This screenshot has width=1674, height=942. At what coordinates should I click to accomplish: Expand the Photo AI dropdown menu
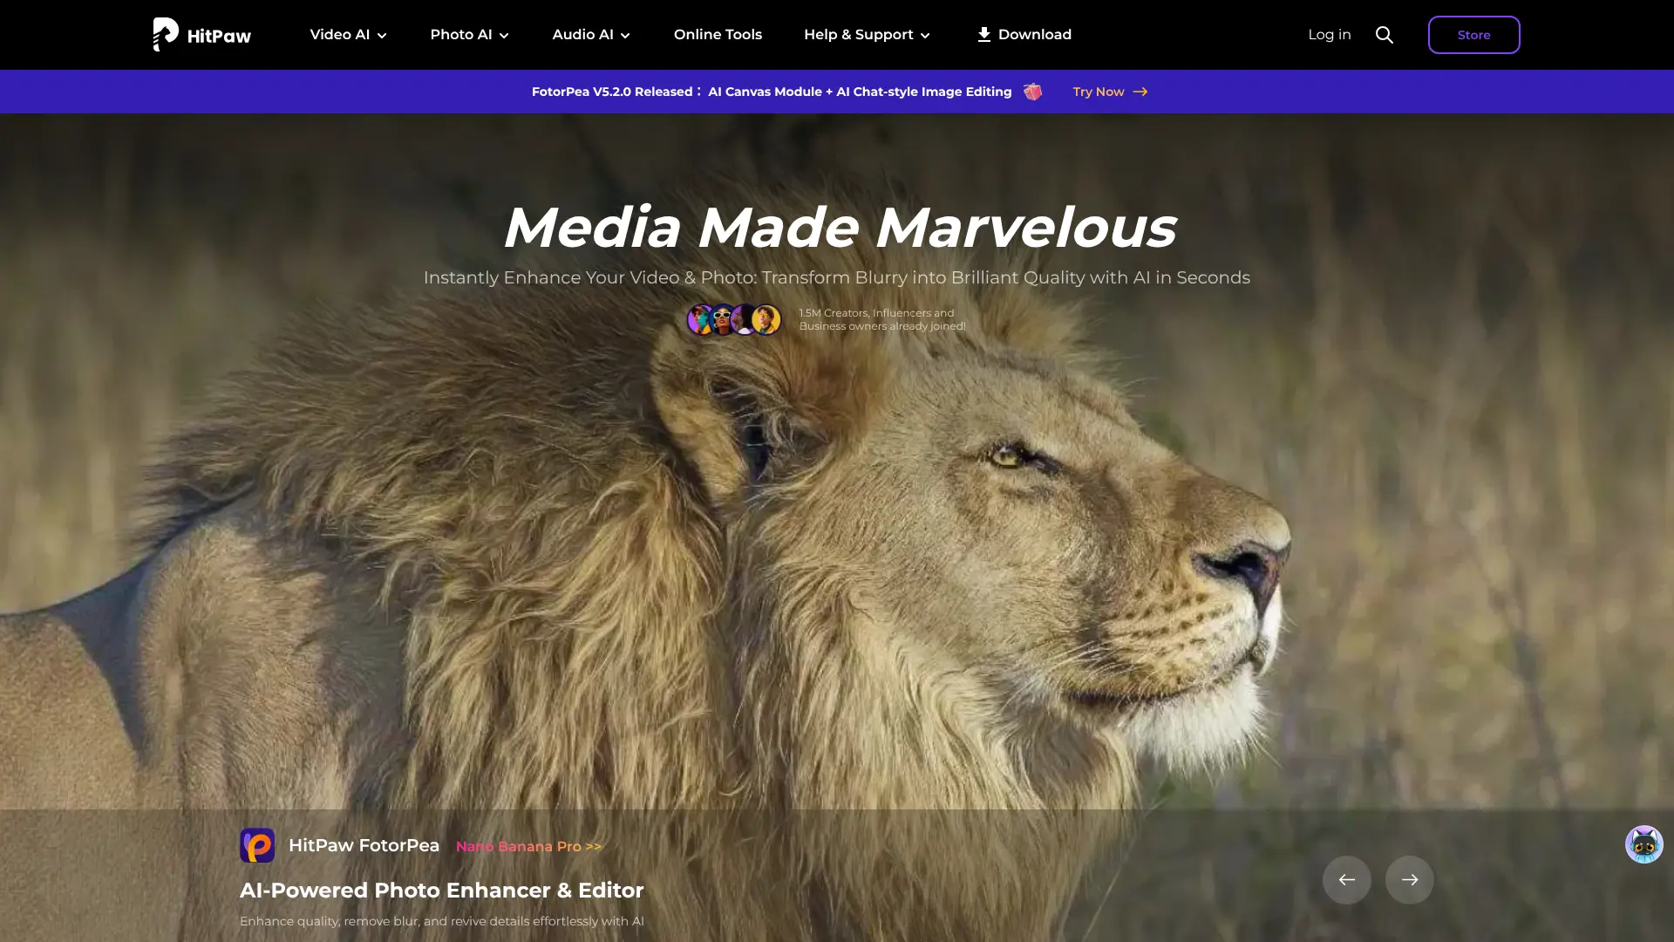coord(469,35)
